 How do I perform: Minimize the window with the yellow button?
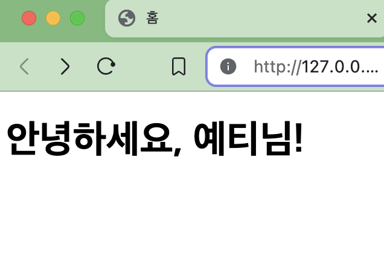(53, 18)
